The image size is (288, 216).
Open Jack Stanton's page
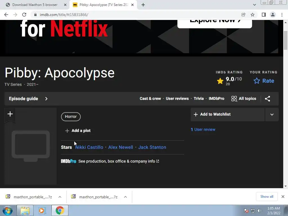[152, 147]
